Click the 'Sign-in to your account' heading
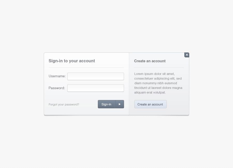This screenshot has height=168, width=233. (x=72, y=61)
